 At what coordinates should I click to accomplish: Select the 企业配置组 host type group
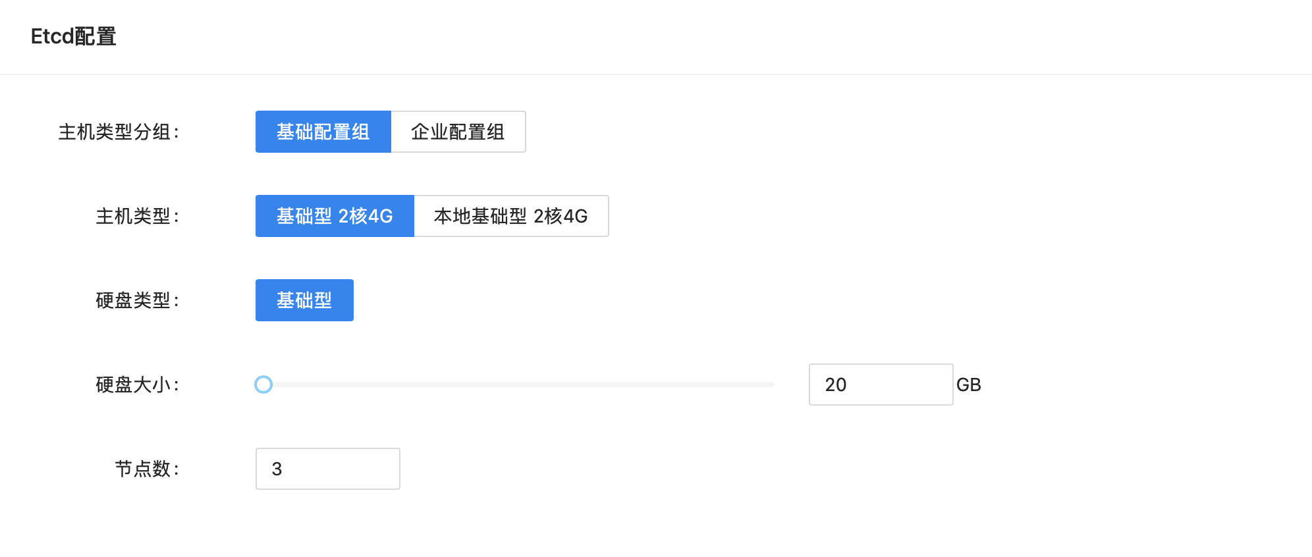pos(458,132)
